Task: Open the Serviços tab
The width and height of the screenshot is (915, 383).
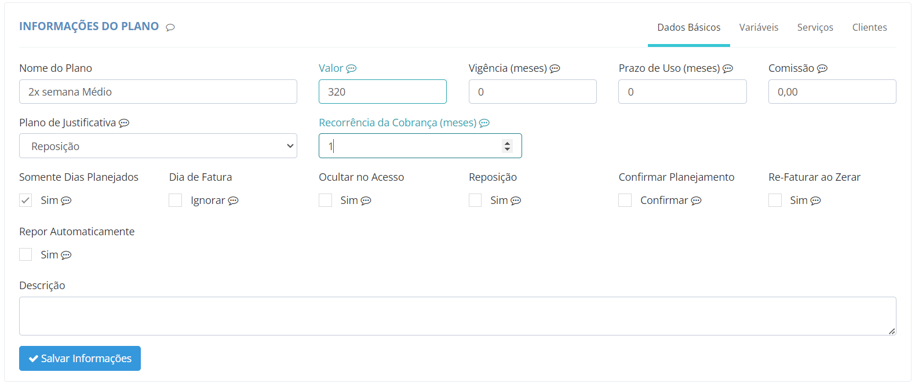Action: click(x=815, y=27)
